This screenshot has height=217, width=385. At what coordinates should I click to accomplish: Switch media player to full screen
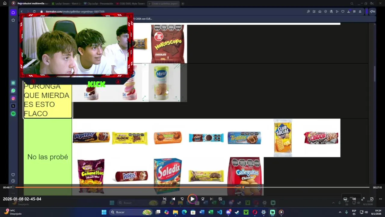pyautogui.click(x=363, y=199)
